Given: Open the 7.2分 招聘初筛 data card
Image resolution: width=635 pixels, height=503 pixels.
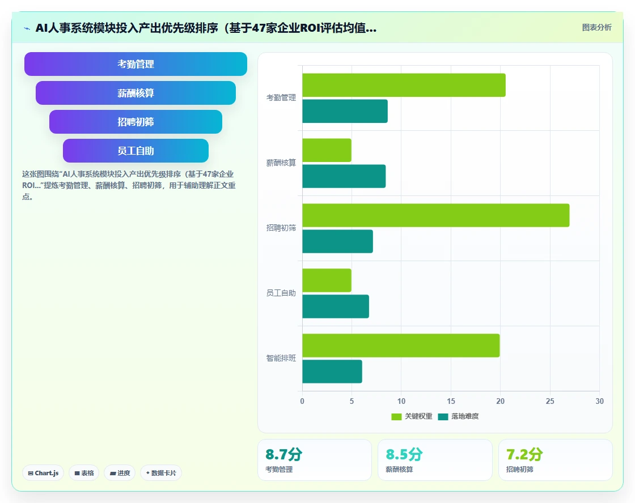Looking at the screenshot, I should click(x=555, y=460).
